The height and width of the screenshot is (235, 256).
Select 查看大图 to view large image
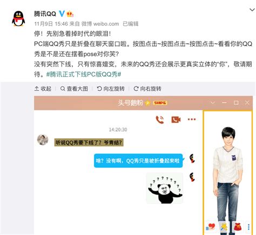pos(74,89)
